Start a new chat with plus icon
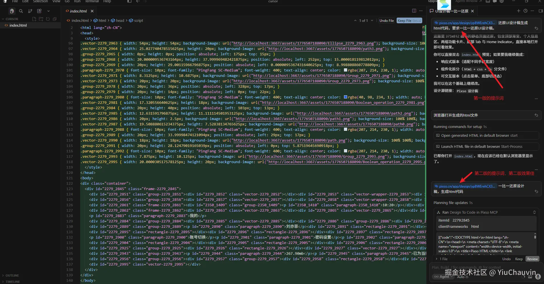This screenshot has width=544, height=284. pyautogui.click(x=518, y=11)
